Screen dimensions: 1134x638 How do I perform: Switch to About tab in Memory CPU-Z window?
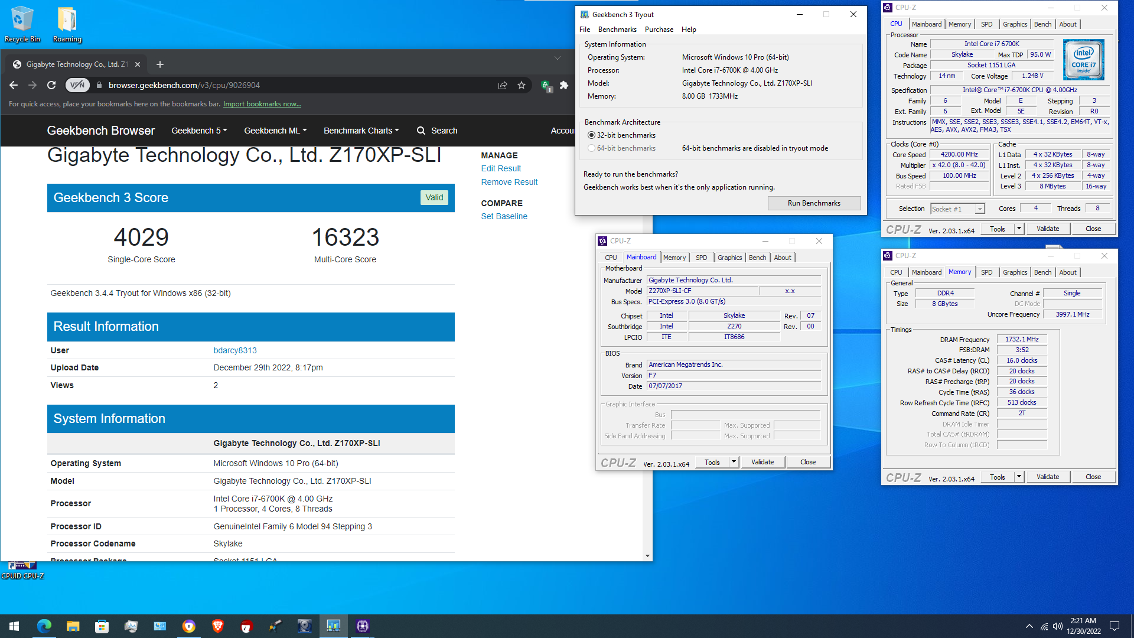(x=1067, y=272)
